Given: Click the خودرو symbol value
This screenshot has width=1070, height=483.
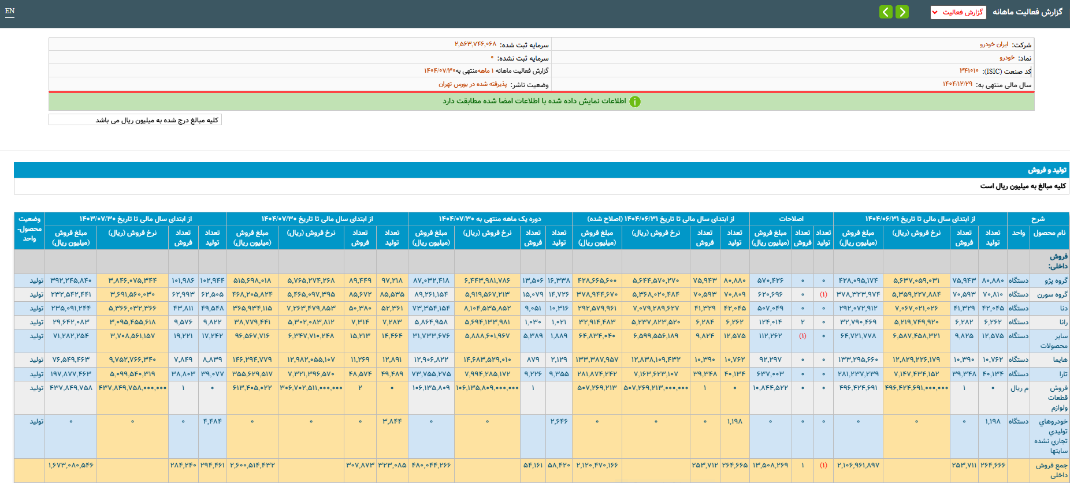Looking at the screenshot, I should [x=1007, y=58].
